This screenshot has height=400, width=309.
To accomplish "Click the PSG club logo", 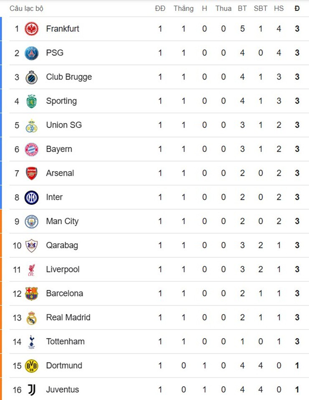I will (31, 53).
